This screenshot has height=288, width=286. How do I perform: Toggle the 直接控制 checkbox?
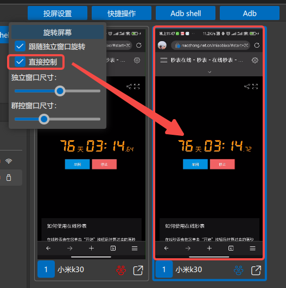[20, 62]
